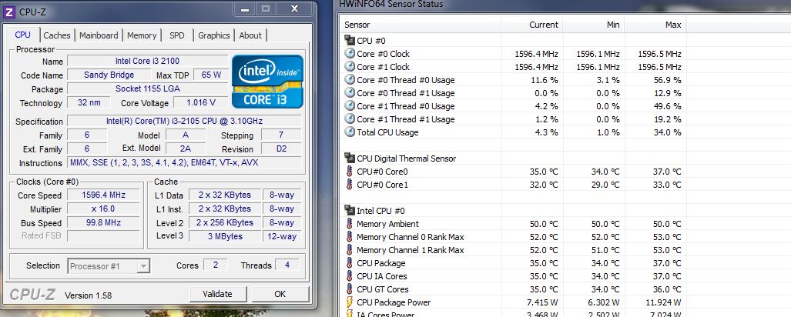Select the CPU Package Power row label
Image resolution: width=791 pixels, height=317 pixels.
pyautogui.click(x=394, y=302)
